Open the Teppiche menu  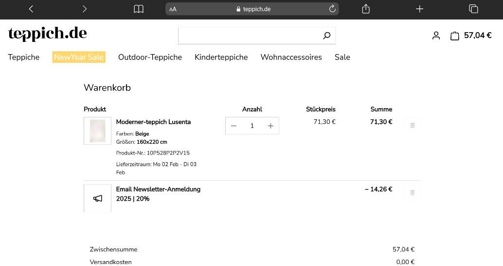pos(24,57)
